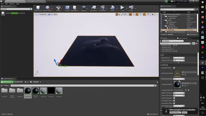This screenshot has height=116, width=206.
Task: Click the Build toolbar icon
Action: (x=112, y=8)
